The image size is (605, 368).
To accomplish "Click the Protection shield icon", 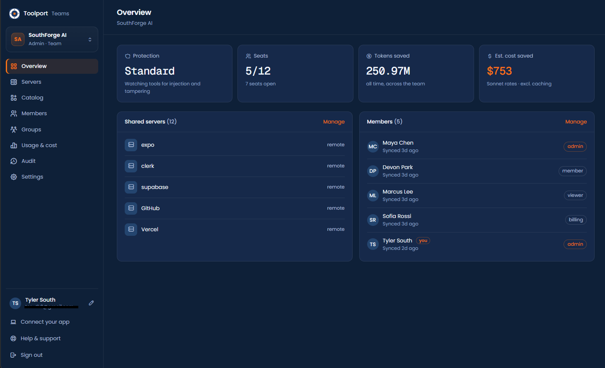I will click(128, 56).
